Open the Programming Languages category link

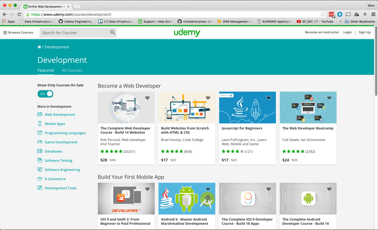coord(65,133)
